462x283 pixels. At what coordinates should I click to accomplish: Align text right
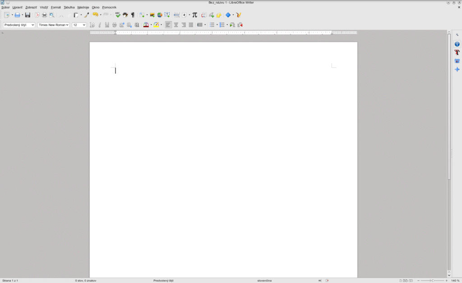click(184, 25)
